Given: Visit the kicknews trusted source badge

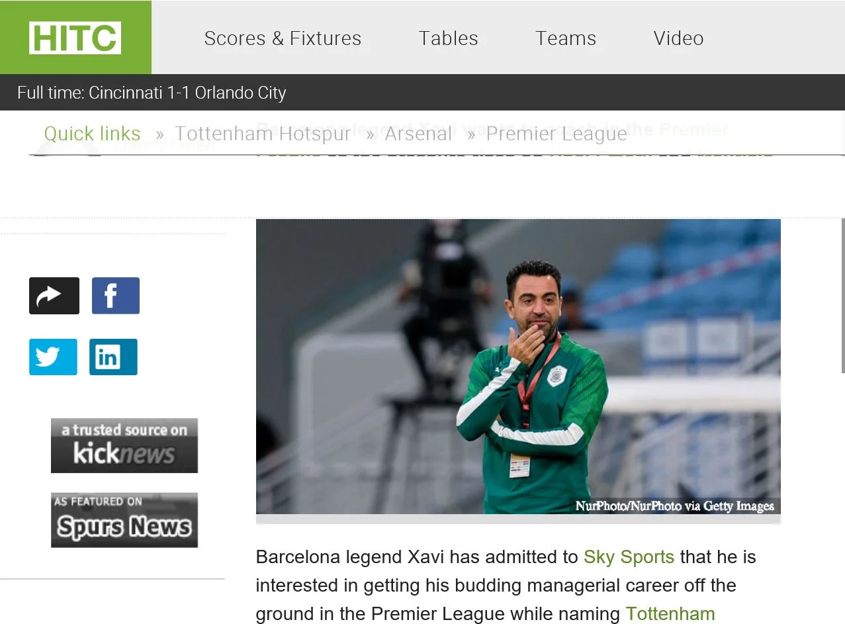Looking at the screenshot, I should click(124, 445).
